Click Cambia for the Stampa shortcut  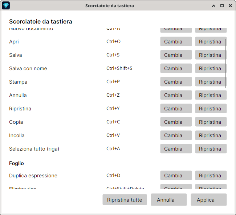click(176, 82)
